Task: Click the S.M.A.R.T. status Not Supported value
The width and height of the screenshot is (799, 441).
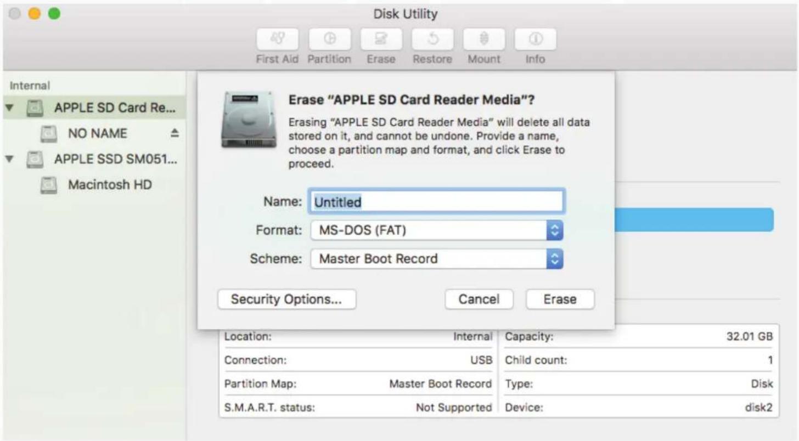Action: point(454,408)
